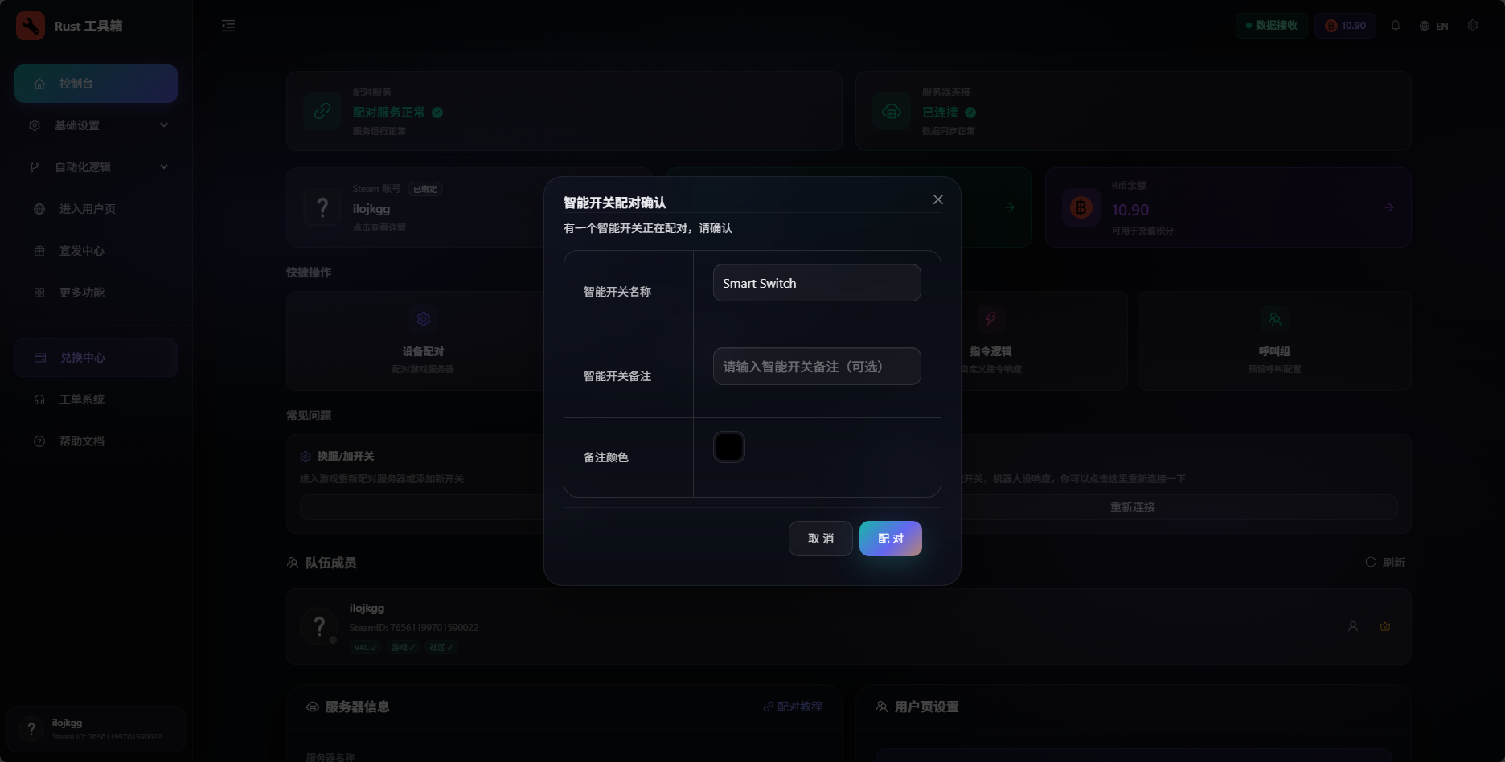Click the VAC status tag
Screen dimensions: 1505x762
pyautogui.click(x=365, y=647)
